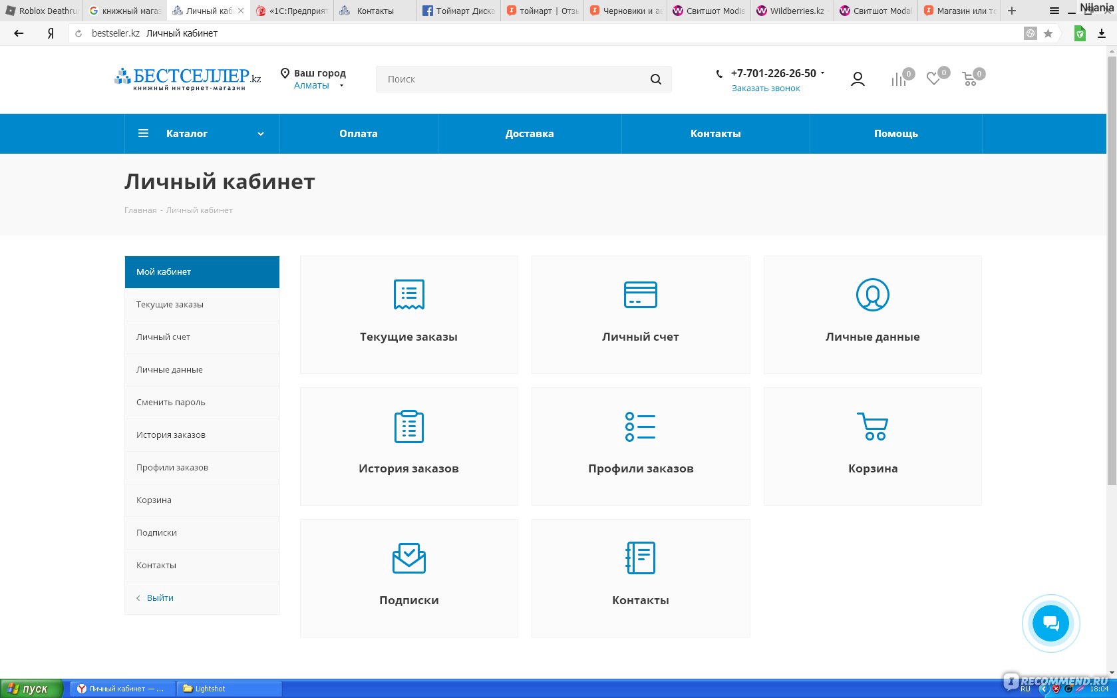Open the Личные данные user icon
The width and height of the screenshot is (1117, 698).
coord(872,295)
